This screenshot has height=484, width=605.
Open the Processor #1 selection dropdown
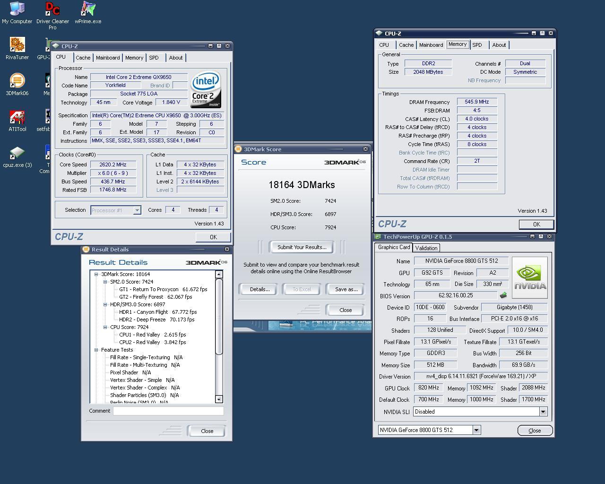tap(137, 210)
